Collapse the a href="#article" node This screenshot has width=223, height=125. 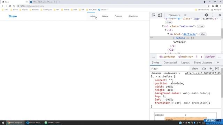coord(168,34)
